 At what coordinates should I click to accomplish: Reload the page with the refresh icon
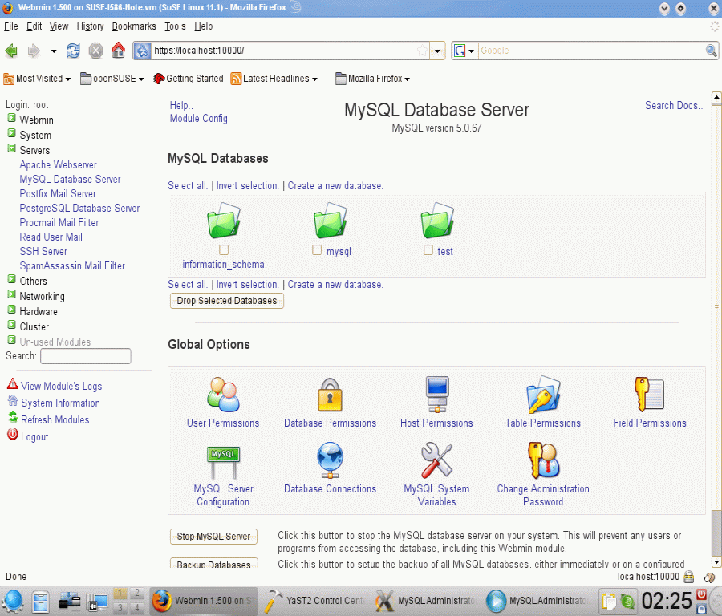click(x=73, y=51)
